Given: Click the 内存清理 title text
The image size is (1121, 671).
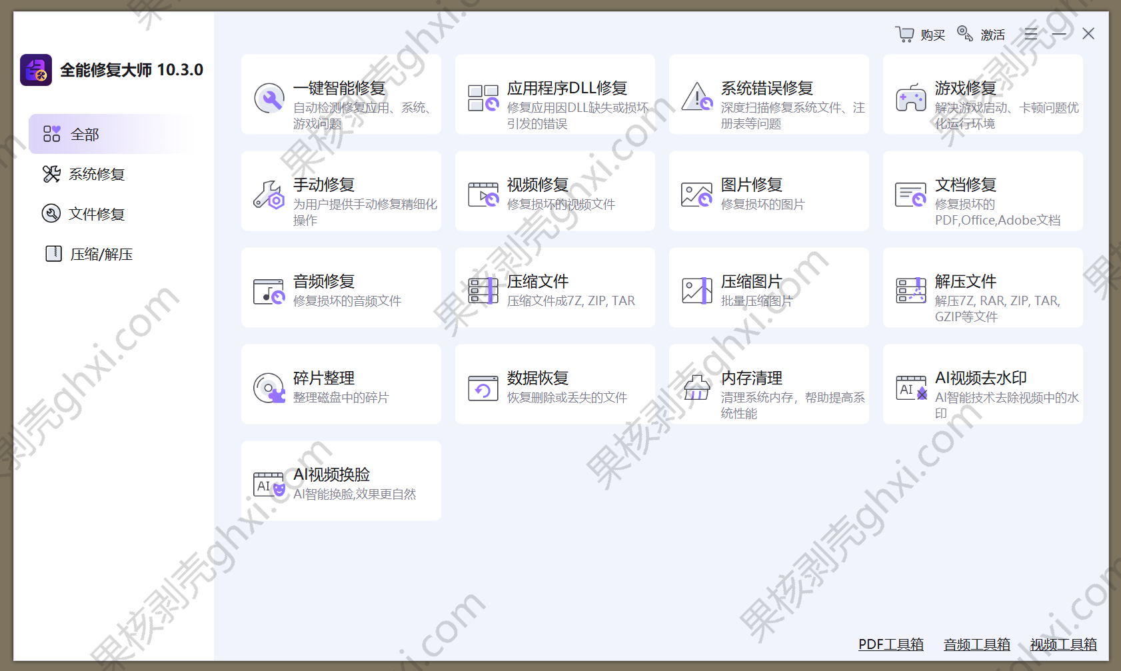Looking at the screenshot, I should [x=752, y=378].
